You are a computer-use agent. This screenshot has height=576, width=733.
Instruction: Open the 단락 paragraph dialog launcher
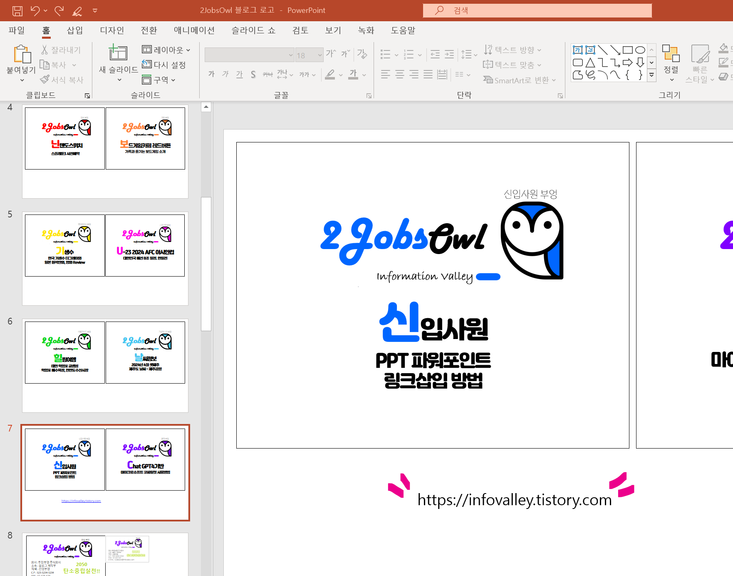[x=560, y=96]
